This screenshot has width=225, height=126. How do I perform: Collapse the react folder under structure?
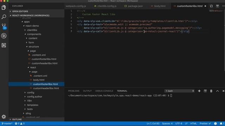click(33, 68)
